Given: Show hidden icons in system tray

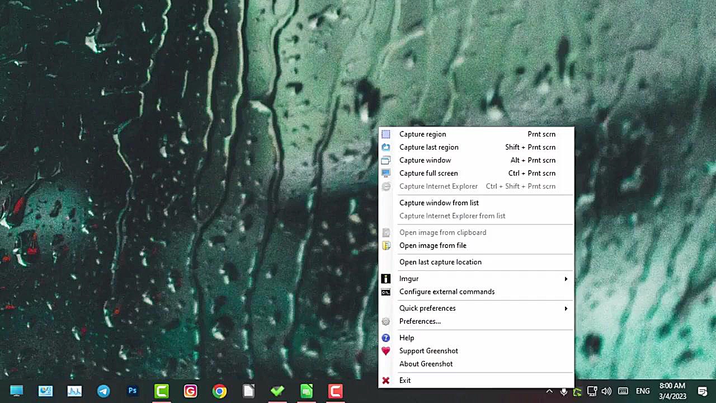Looking at the screenshot, I should (549, 391).
